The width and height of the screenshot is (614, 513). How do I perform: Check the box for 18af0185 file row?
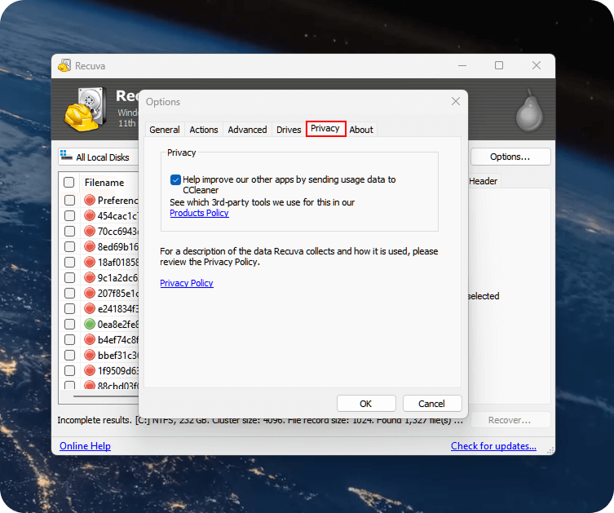point(69,262)
